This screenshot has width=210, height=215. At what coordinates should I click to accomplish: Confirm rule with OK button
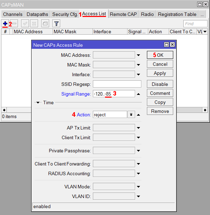[160, 55]
